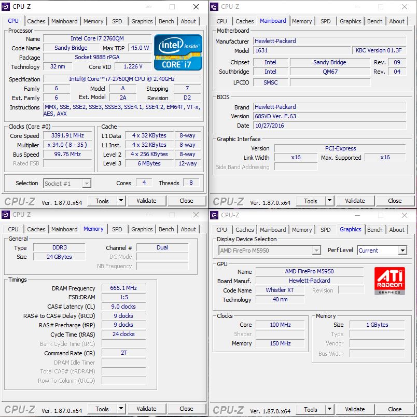Open the Socket #1 selection dropdown
The height and width of the screenshot is (417, 417).
click(67, 183)
